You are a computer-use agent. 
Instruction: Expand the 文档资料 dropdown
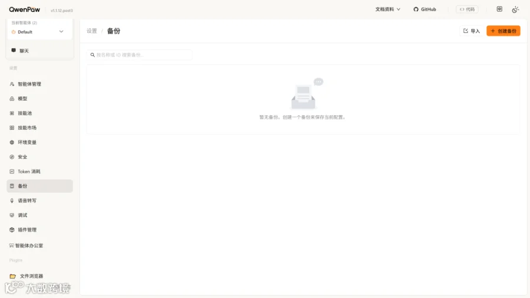coord(387,9)
